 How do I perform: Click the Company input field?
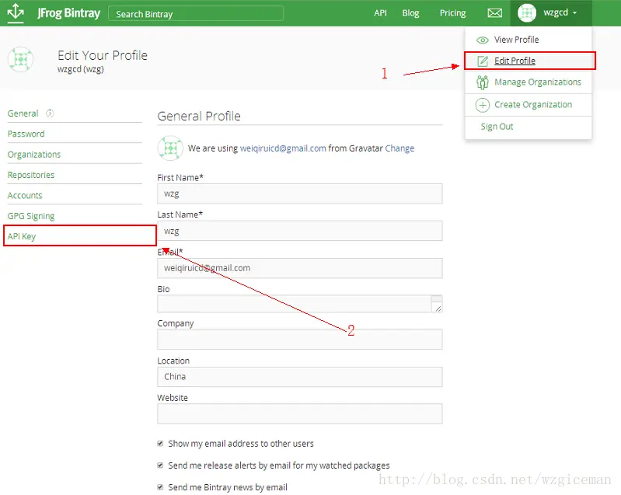coord(300,340)
